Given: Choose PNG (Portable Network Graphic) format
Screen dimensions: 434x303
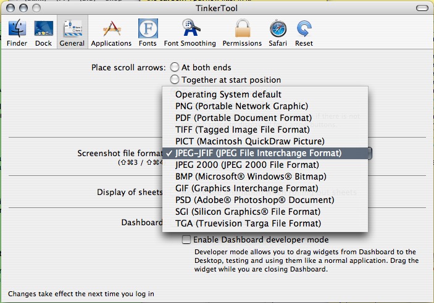Looking at the screenshot, I should (265, 106).
